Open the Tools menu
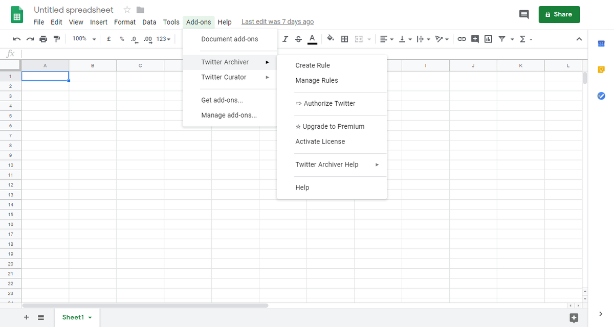The height and width of the screenshot is (327, 614). click(171, 22)
